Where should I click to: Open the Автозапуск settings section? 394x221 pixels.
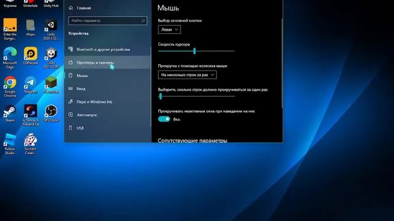click(108, 115)
